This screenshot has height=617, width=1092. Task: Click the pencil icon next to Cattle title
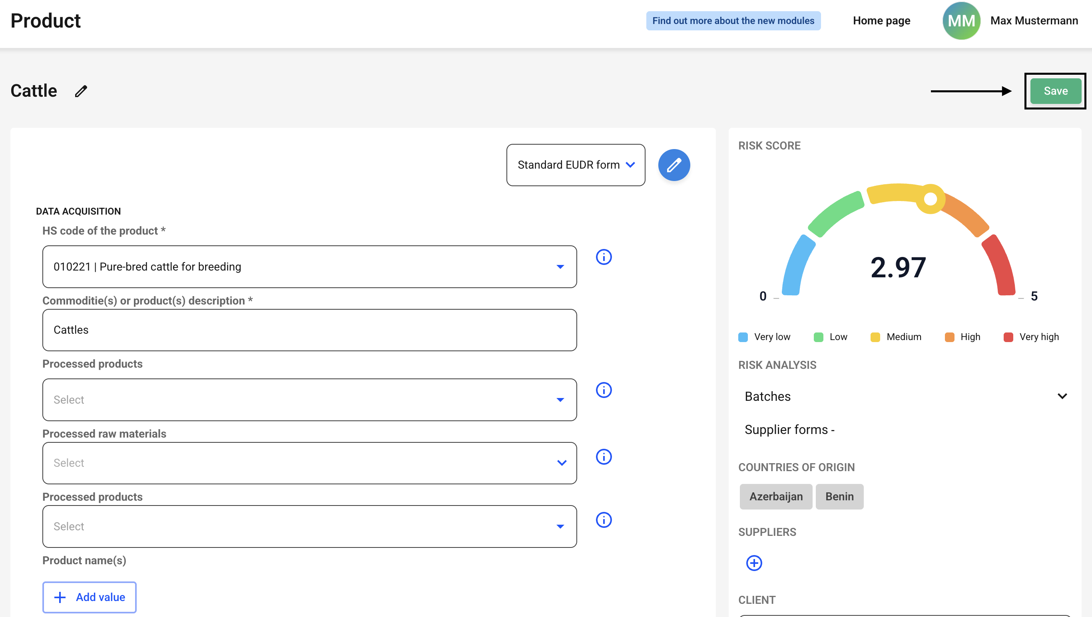click(81, 91)
